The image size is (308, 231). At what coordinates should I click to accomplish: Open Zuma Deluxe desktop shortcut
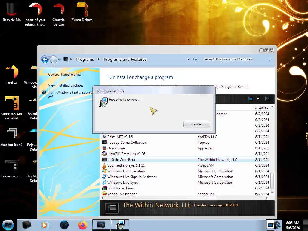82,12
